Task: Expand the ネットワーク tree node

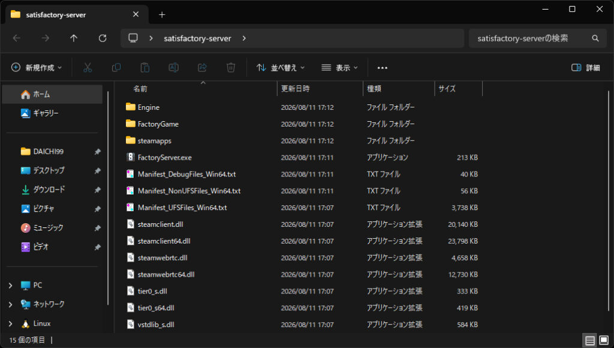Action: tap(11, 304)
